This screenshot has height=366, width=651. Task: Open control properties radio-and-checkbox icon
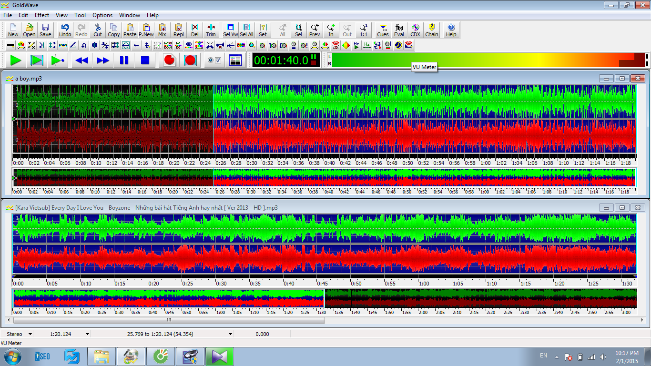coord(215,61)
